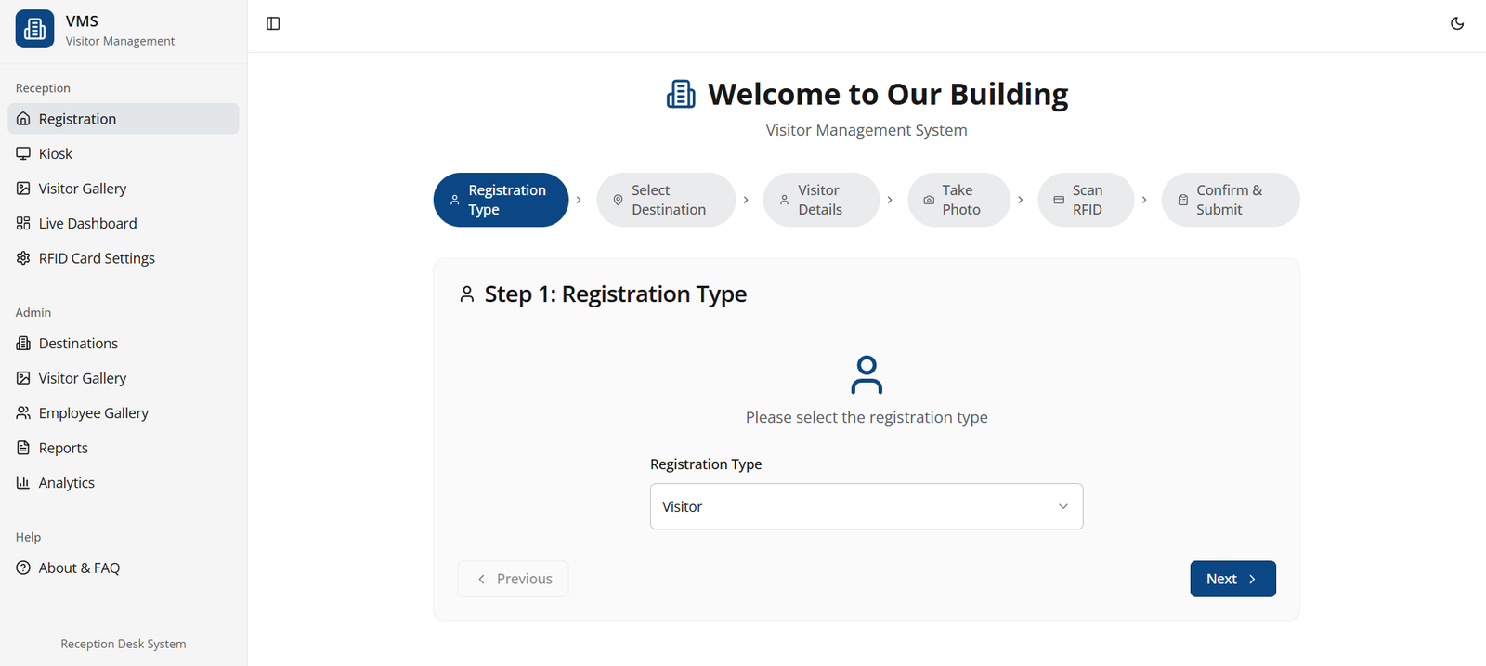Open RFID Card Settings gear icon
Screen dimensions: 1486x666
point(23,258)
